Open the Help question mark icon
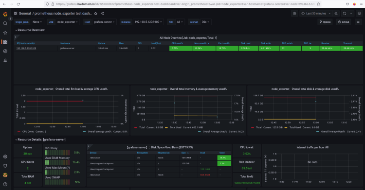The width and height of the screenshot is (365, 190). pyautogui.click(x=5, y=184)
